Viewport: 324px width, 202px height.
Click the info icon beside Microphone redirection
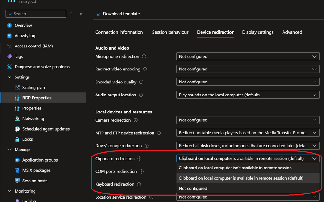pyautogui.click(x=144, y=57)
